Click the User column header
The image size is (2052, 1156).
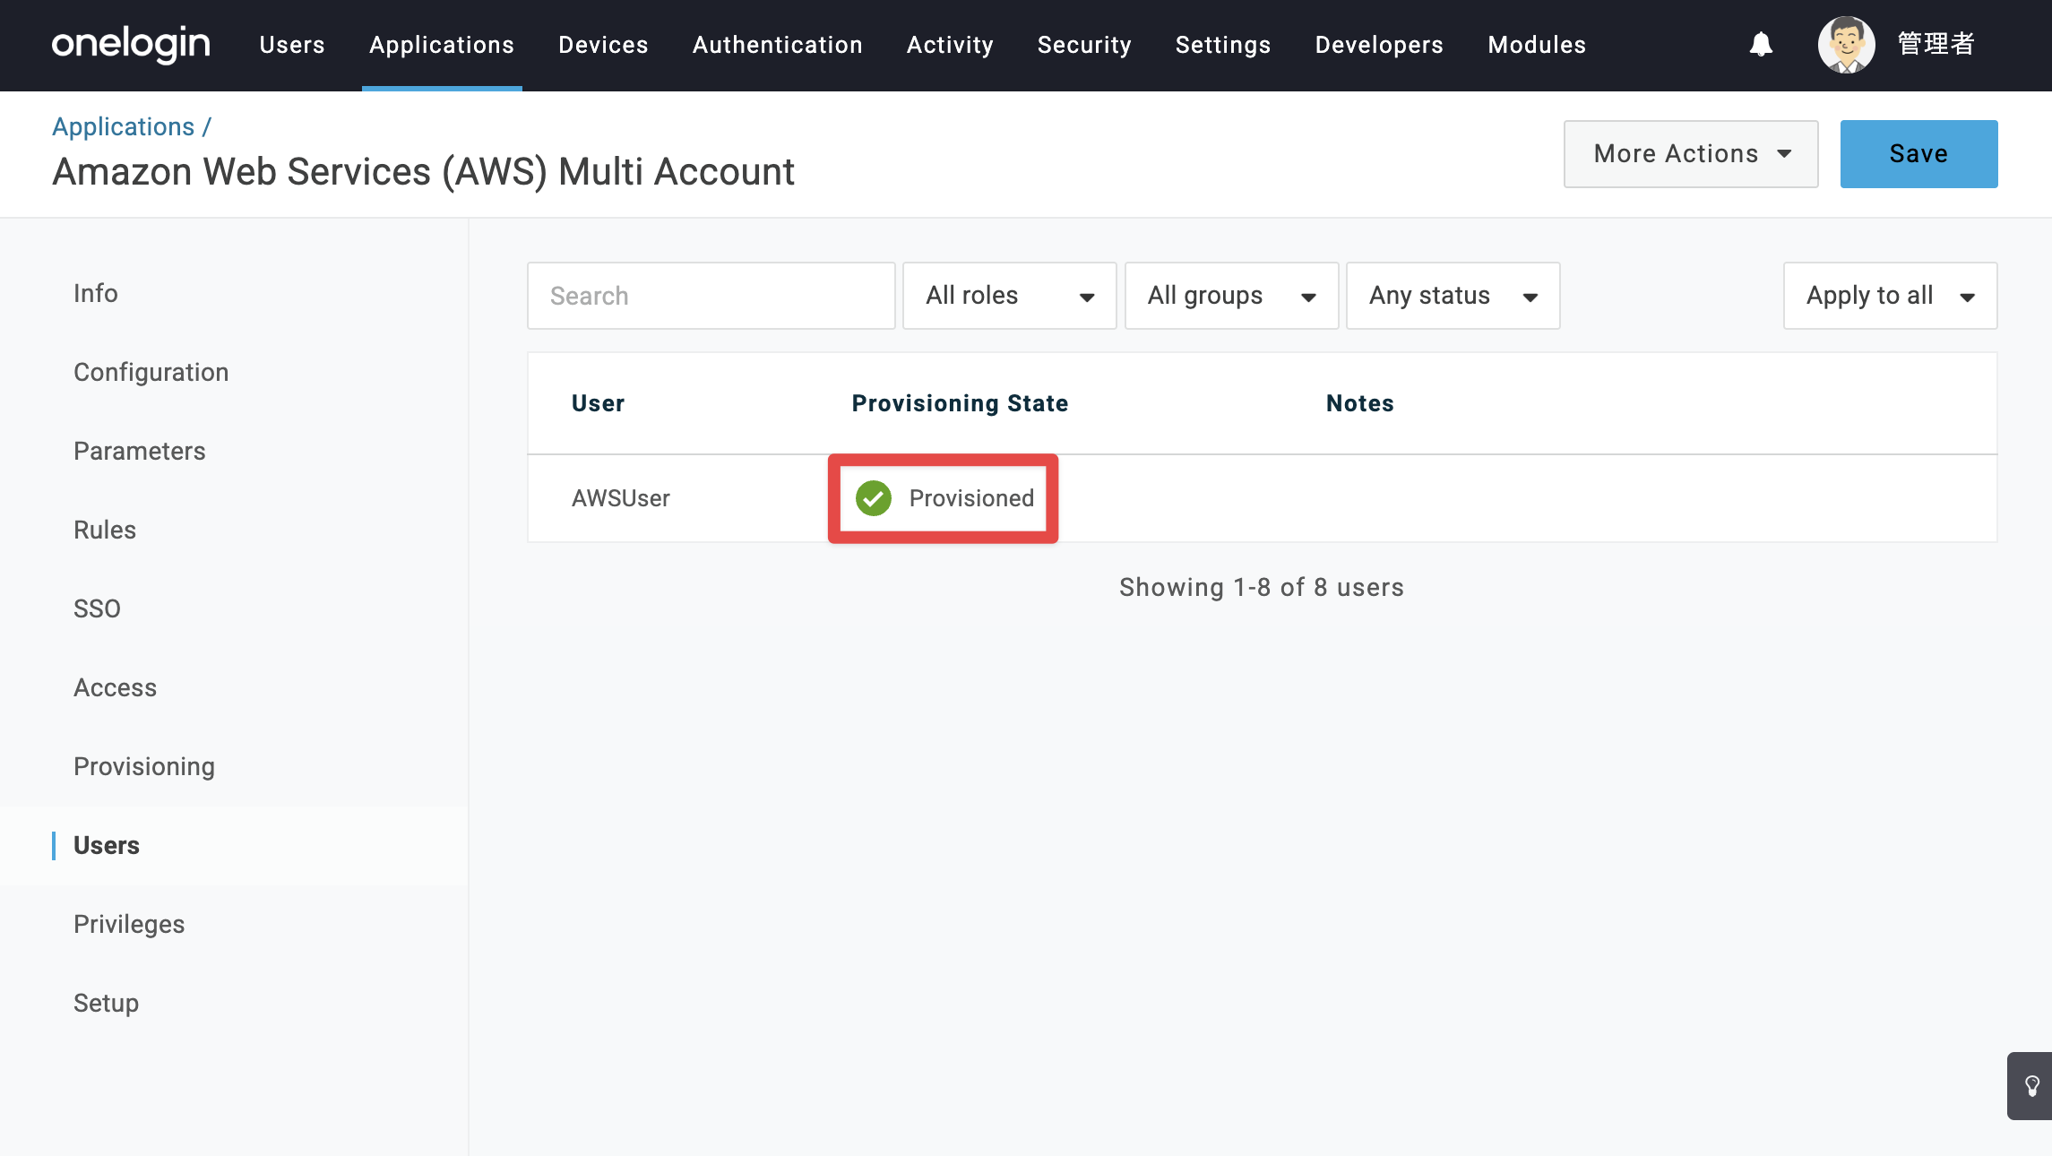(599, 403)
